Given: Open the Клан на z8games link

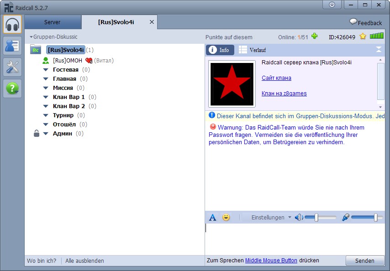Looking at the screenshot, I should pos(284,93).
